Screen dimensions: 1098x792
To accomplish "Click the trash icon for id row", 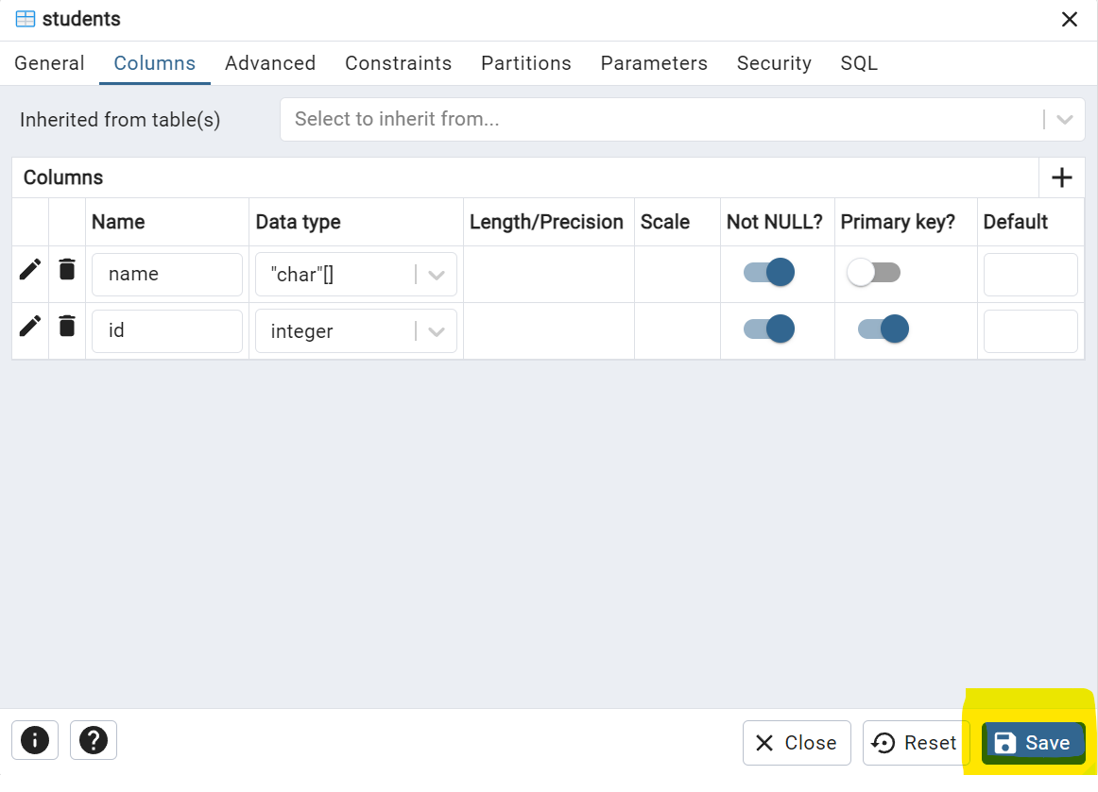I will coord(66,327).
